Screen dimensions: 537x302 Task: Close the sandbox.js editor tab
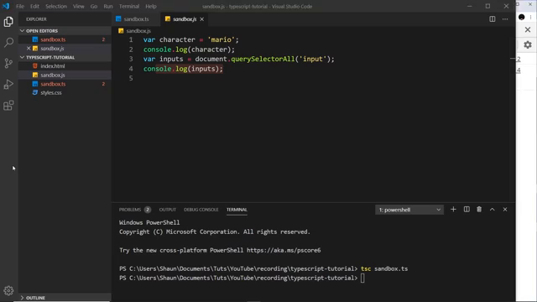pyautogui.click(x=201, y=19)
